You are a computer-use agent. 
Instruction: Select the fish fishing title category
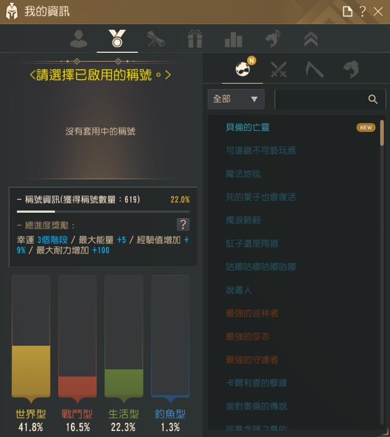click(x=351, y=69)
